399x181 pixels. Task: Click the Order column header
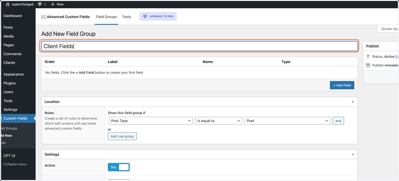click(x=50, y=62)
